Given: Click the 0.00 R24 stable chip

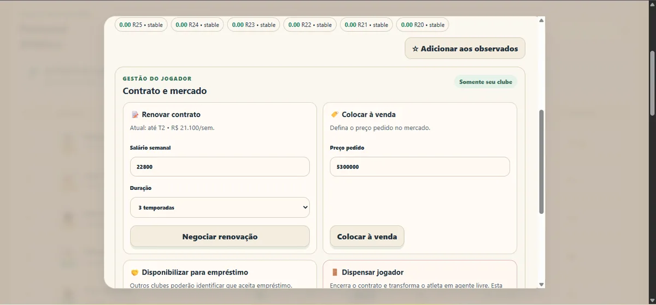Looking at the screenshot, I should tap(197, 25).
